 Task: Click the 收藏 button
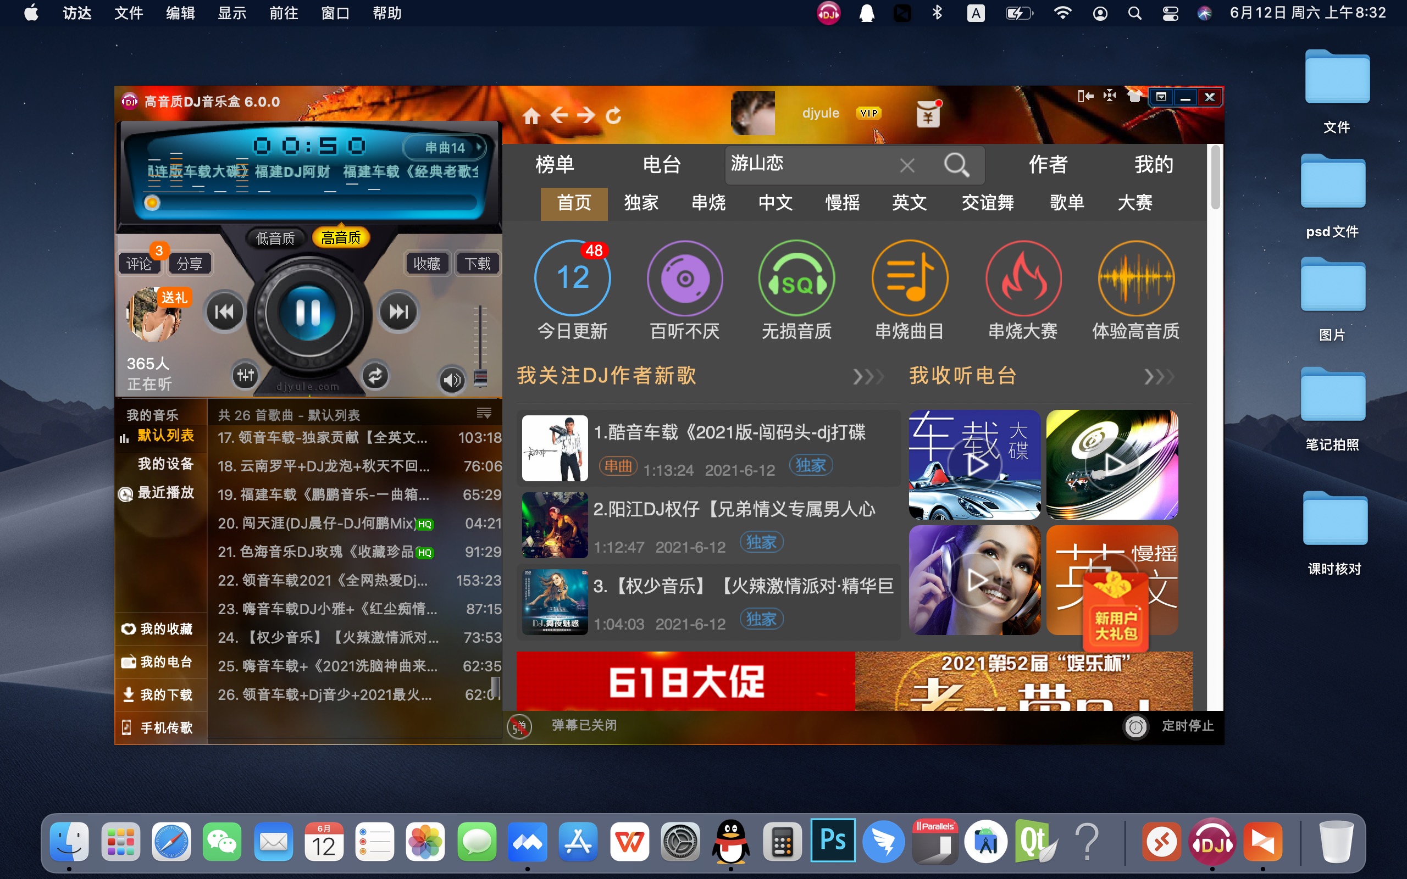428,264
